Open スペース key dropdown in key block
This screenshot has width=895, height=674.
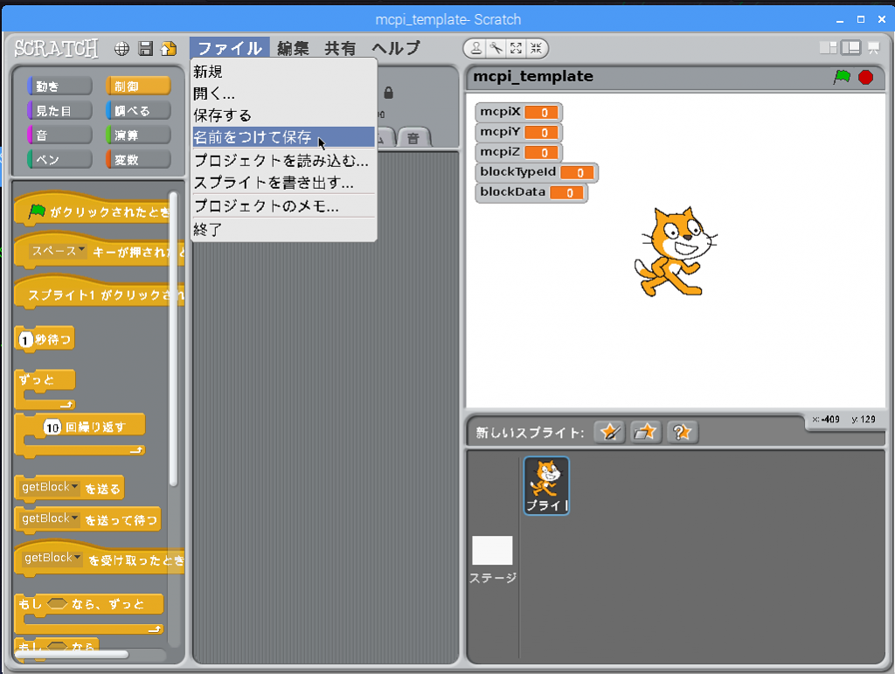point(59,251)
